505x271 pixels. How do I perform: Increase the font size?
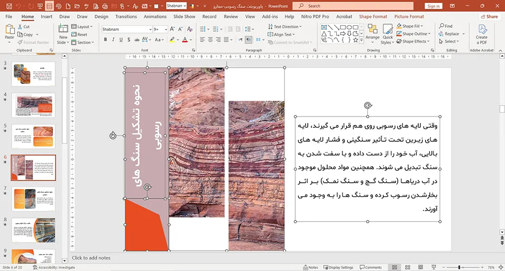pos(173,29)
